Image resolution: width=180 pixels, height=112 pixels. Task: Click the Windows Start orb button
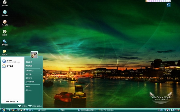[4, 110]
